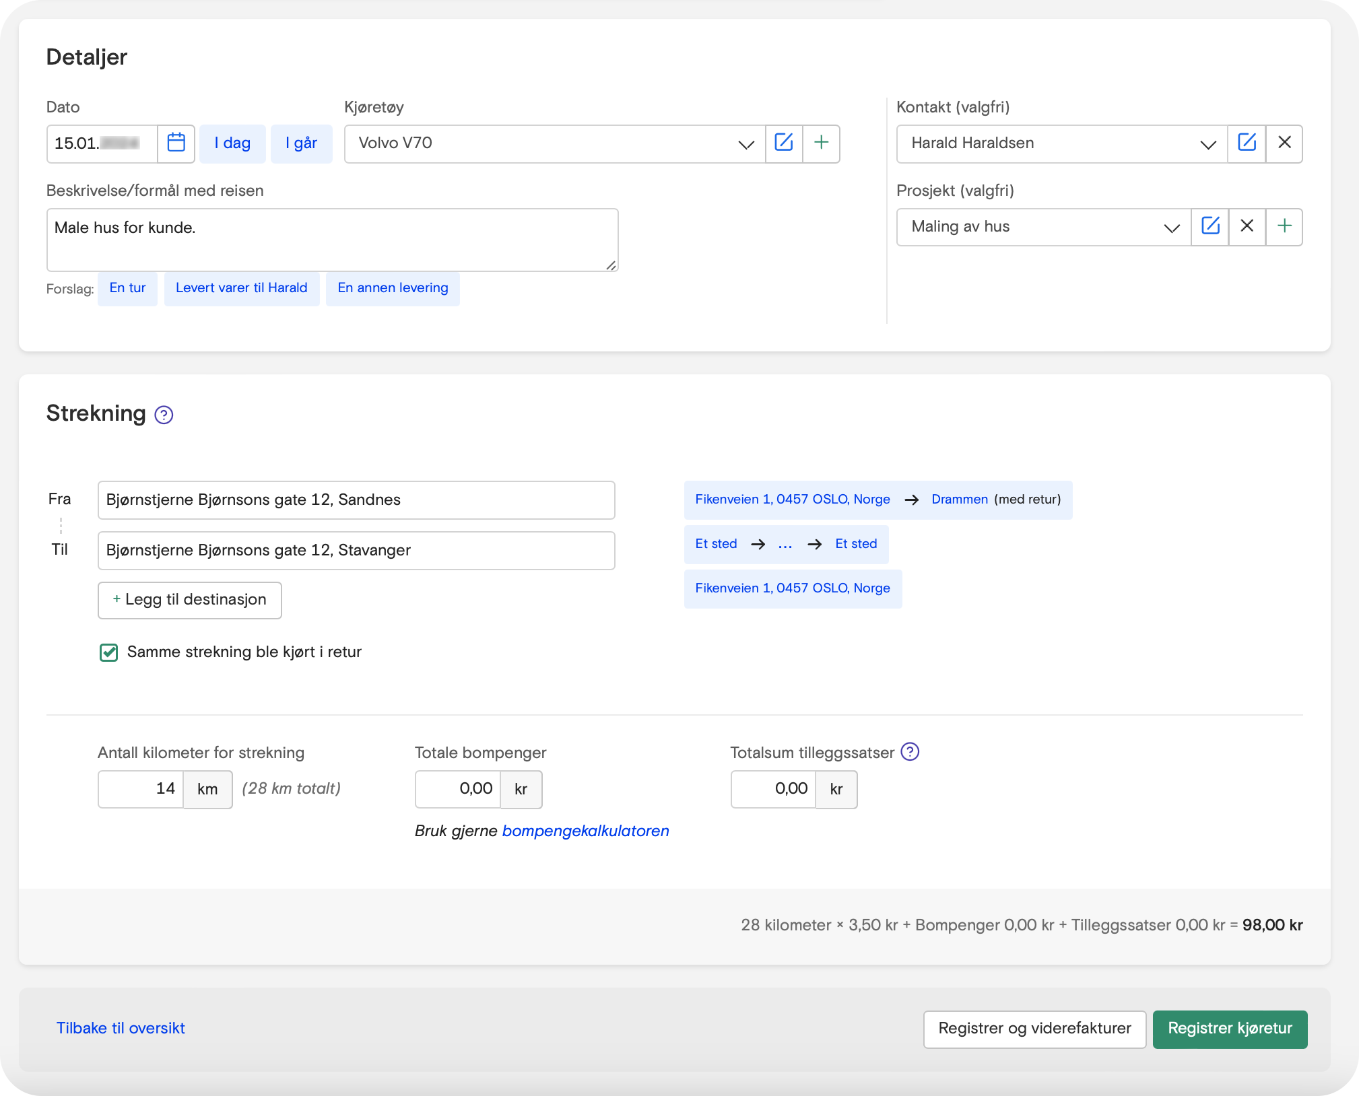Clear the selected contact
The height and width of the screenshot is (1096, 1359).
coord(1284,143)
